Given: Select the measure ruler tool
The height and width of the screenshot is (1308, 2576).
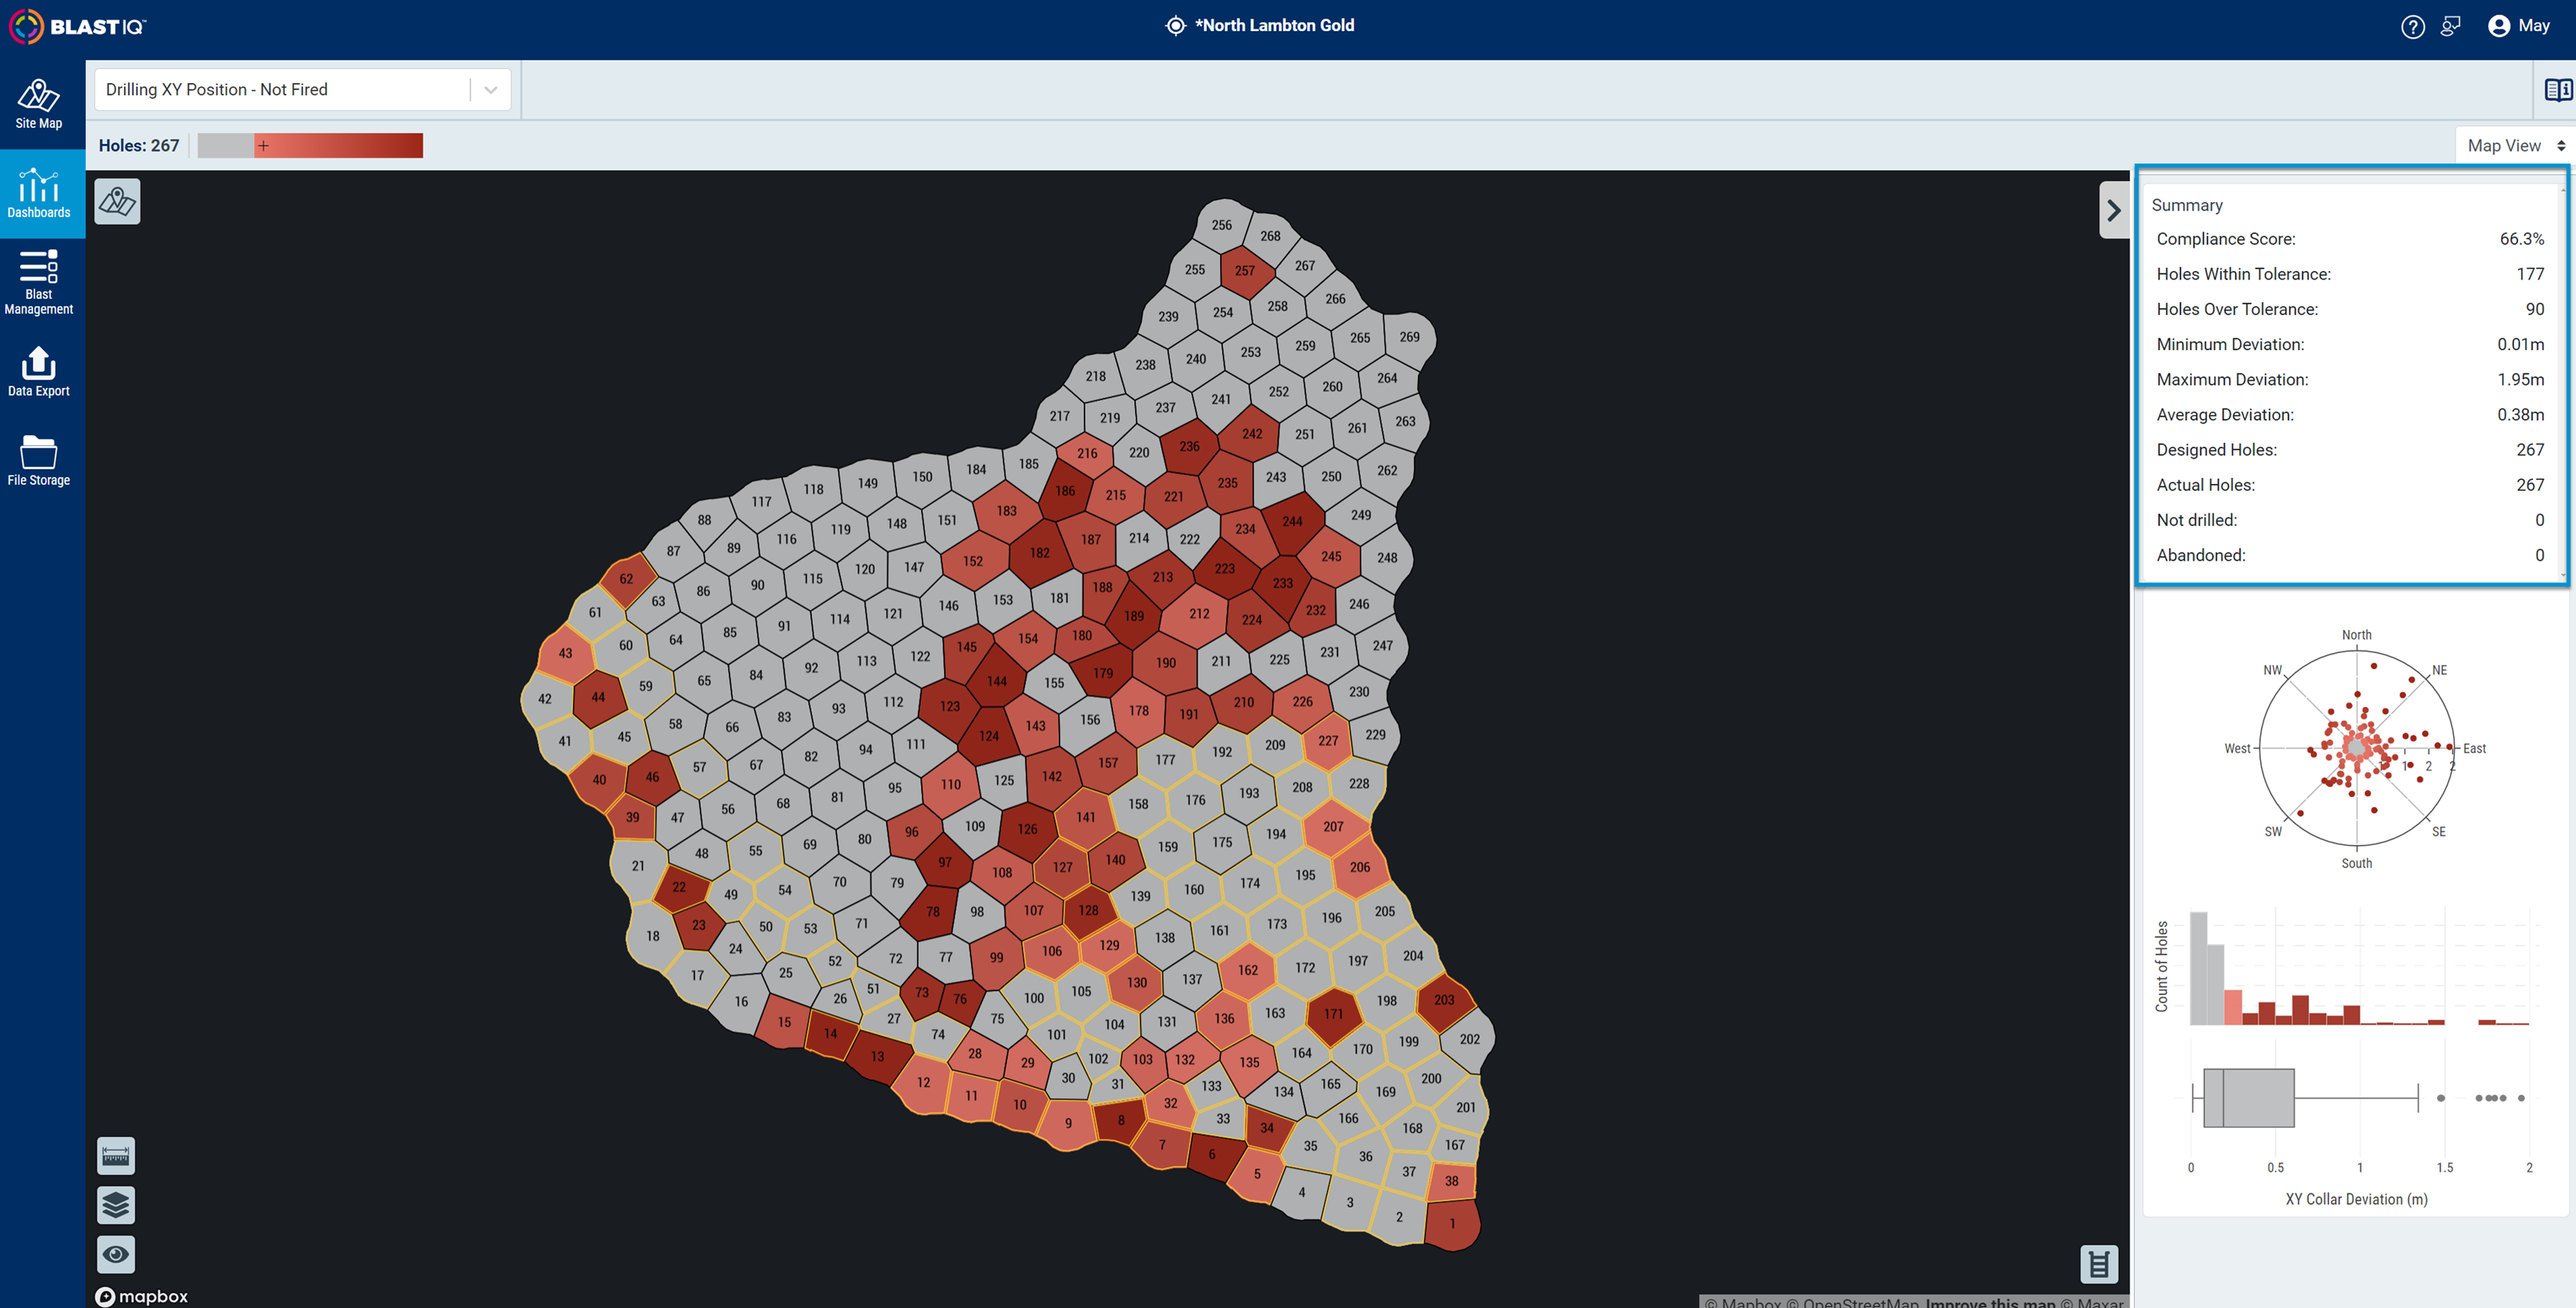Looking at the screenshot, I should pyautogui.click(x=116, y=1156).
